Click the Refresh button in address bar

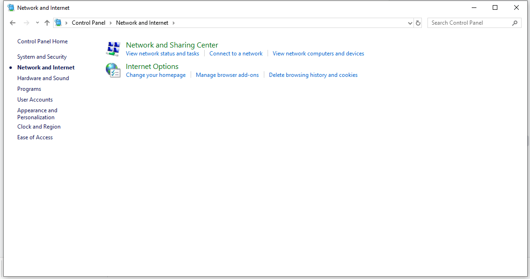point(418,23)
